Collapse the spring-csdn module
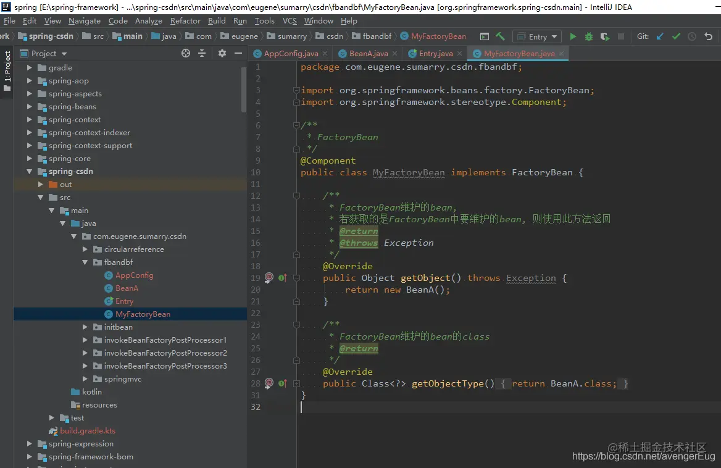The width and height of the screenshot is (721, 468). point(30,172)
